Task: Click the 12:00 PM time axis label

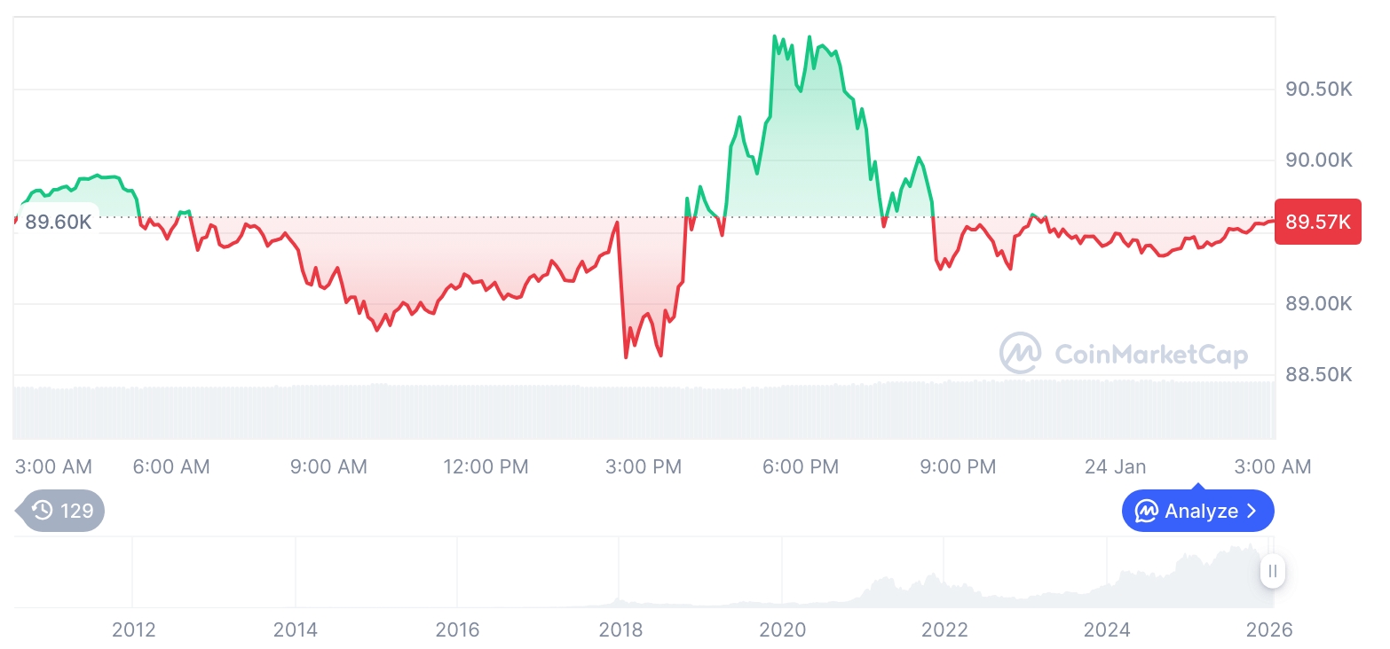Action: coord(486,466)
